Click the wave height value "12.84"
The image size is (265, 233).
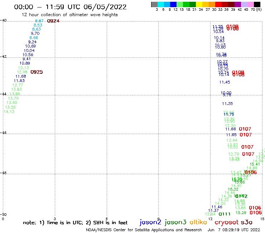click(x=210, y=214)
